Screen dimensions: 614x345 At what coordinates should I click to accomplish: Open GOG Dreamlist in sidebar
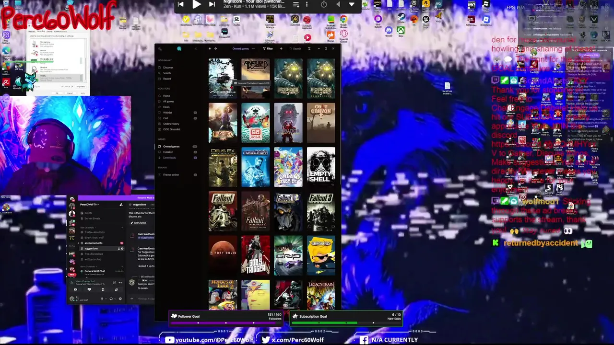(169, 129)
